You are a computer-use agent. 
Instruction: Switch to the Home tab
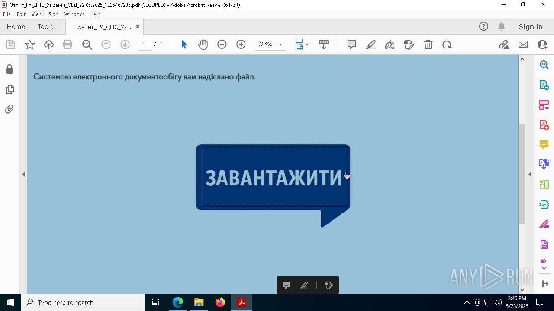[x=16, y=26]
